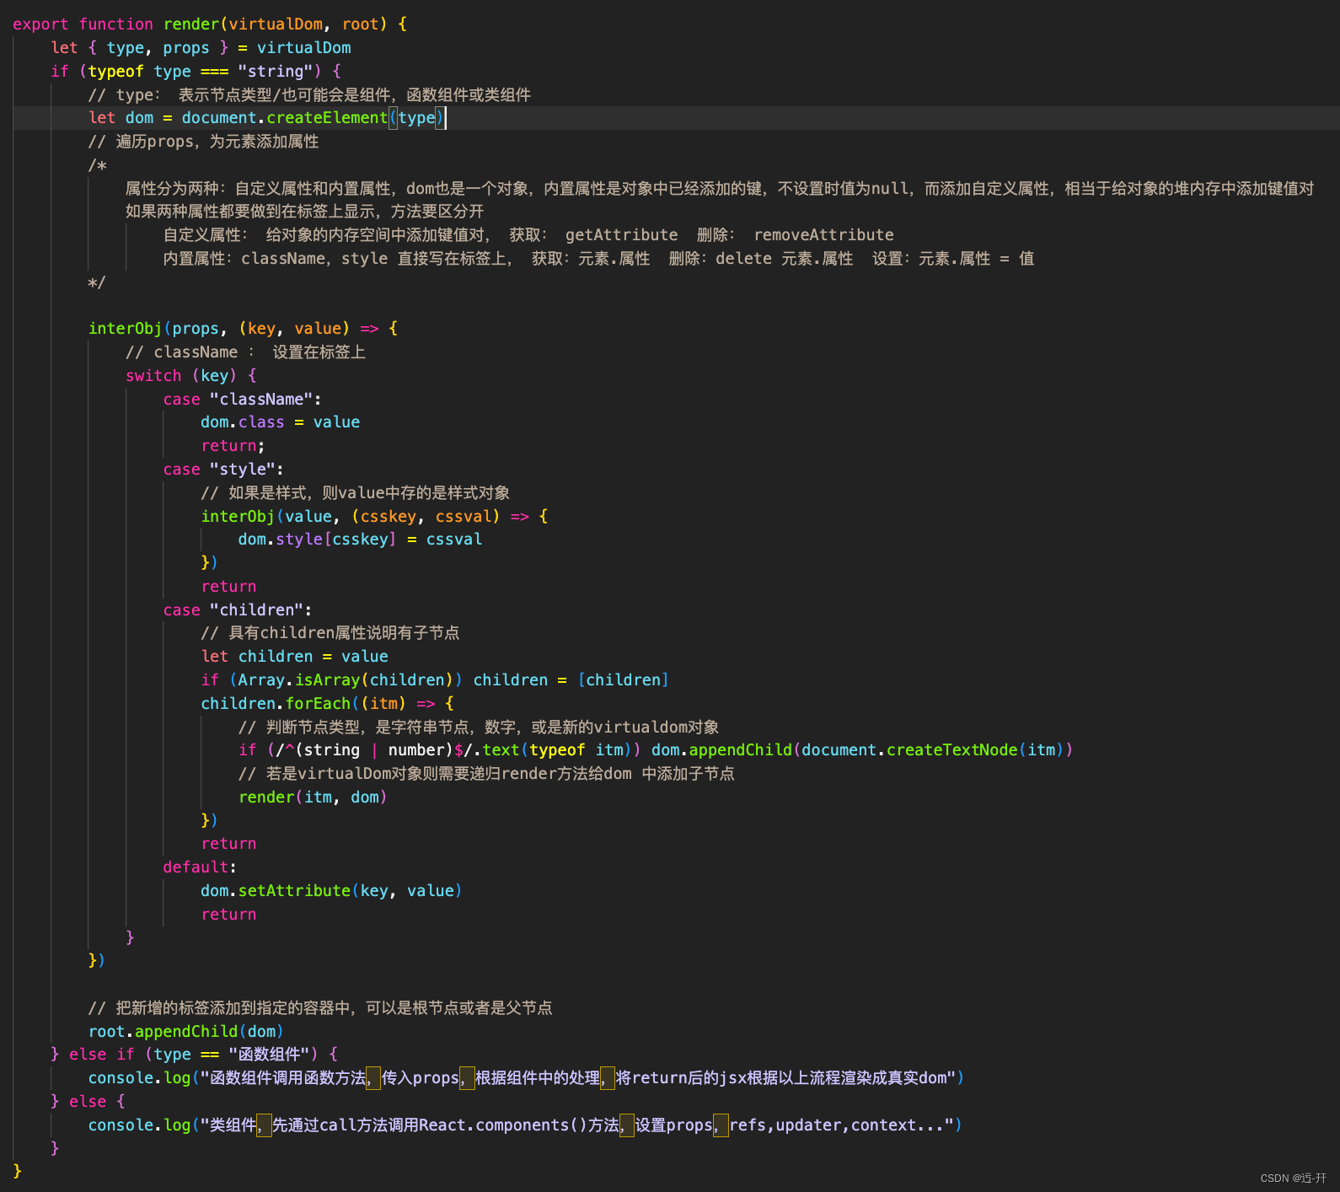Click the line 'interObj(props, (key, value) => {'
The image size is (1340, 1192).
click(x=243, y=329)
